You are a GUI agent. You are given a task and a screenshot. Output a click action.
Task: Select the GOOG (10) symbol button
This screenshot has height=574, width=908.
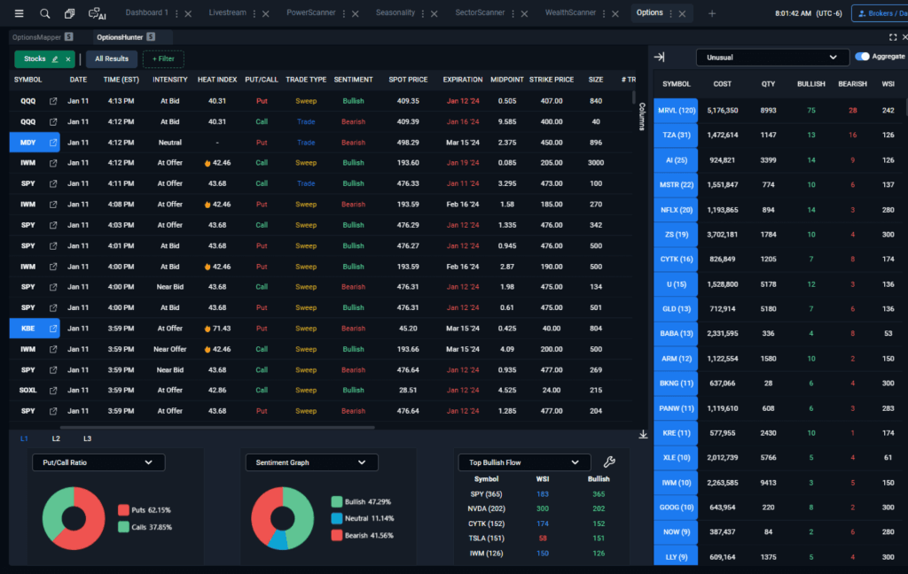pyautogui.click(x=676, y=508)
